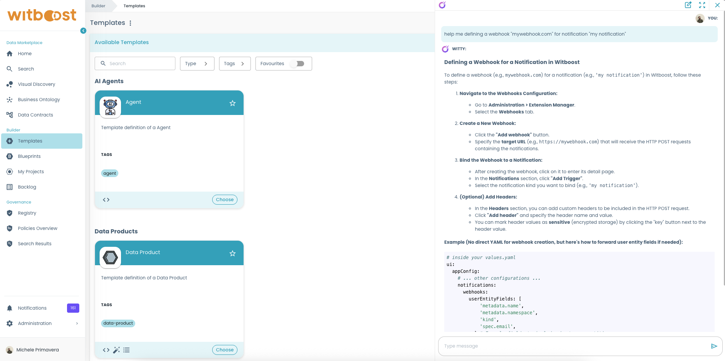View the Agent template source code
725x361 pixels.
pyautogui.click(x=106, y=199)
